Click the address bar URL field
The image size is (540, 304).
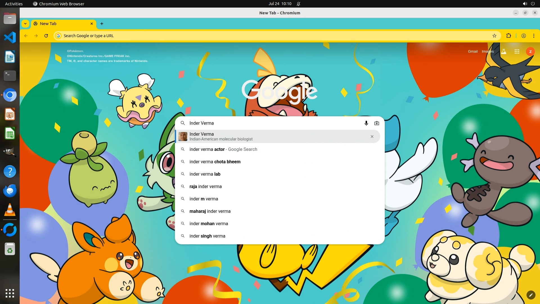[253, 36]
